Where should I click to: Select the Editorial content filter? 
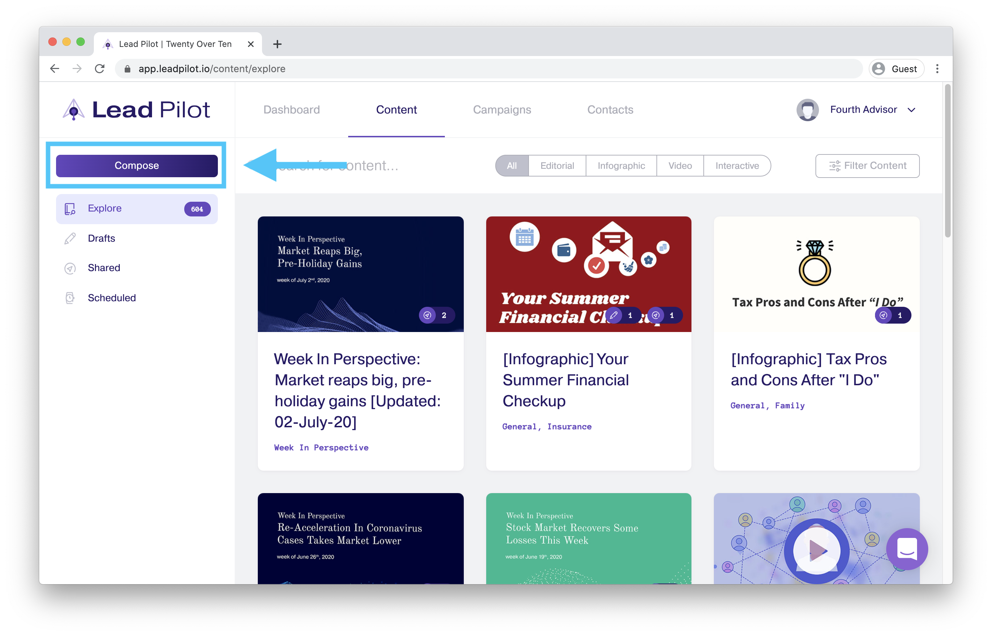tap(557, 166)
